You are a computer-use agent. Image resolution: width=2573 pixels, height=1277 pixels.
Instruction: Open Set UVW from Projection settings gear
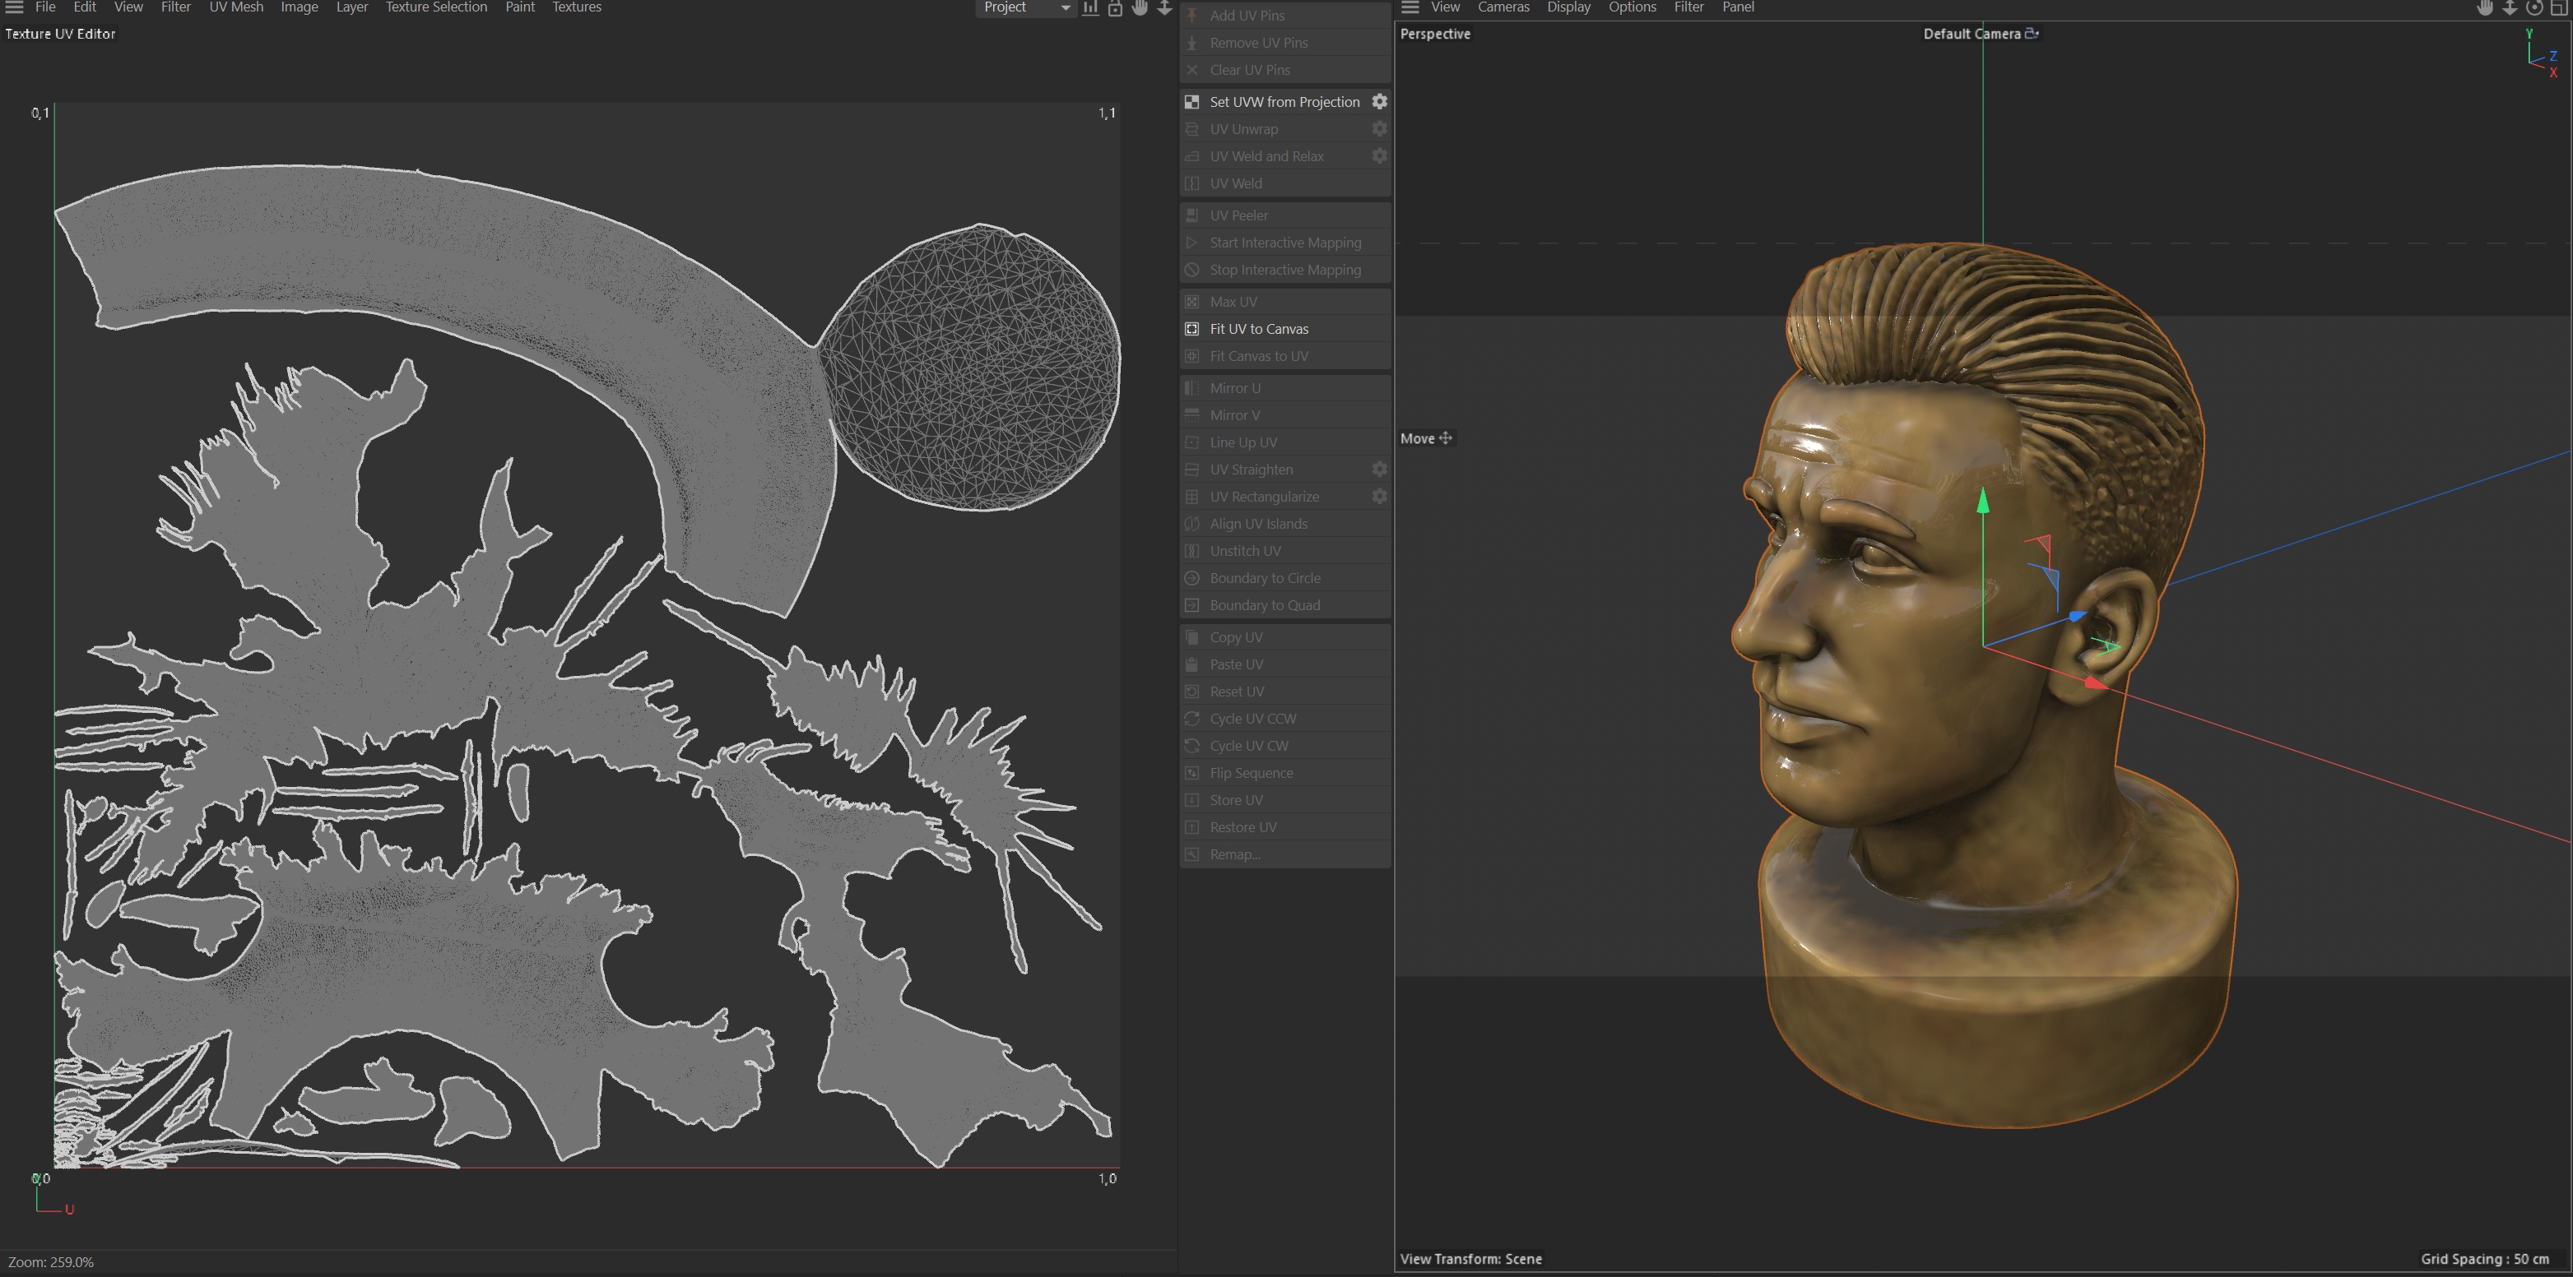coord(1379,102)
